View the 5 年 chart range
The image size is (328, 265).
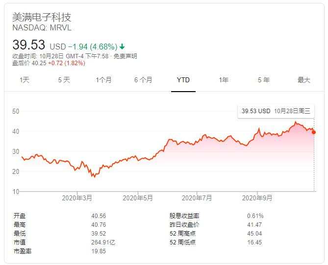[x=264, y=80]
